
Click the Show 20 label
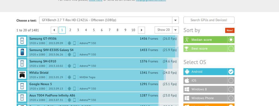click(x=164, y=30)
